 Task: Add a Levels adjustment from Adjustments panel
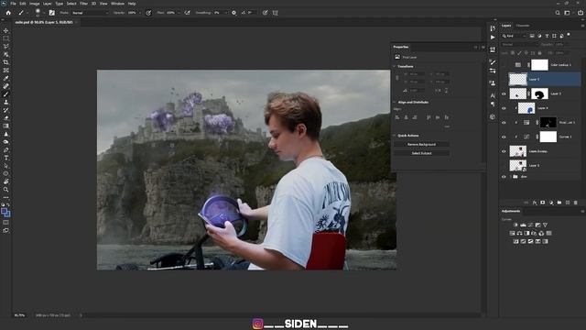click(x=523, y=225)
